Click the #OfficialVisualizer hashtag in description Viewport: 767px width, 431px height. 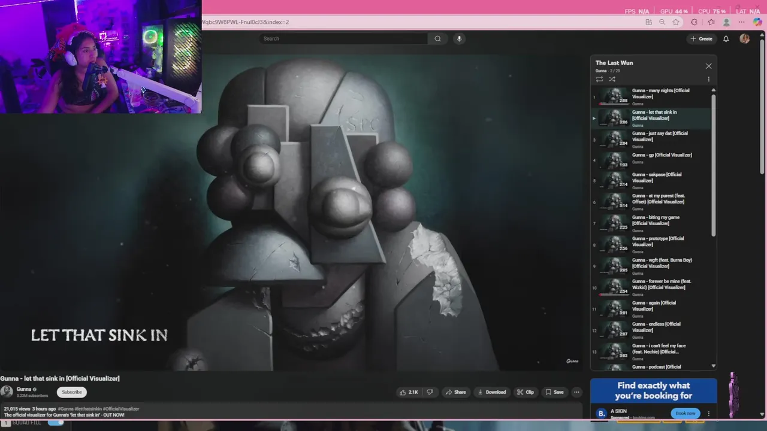click(x=121, y=409)
